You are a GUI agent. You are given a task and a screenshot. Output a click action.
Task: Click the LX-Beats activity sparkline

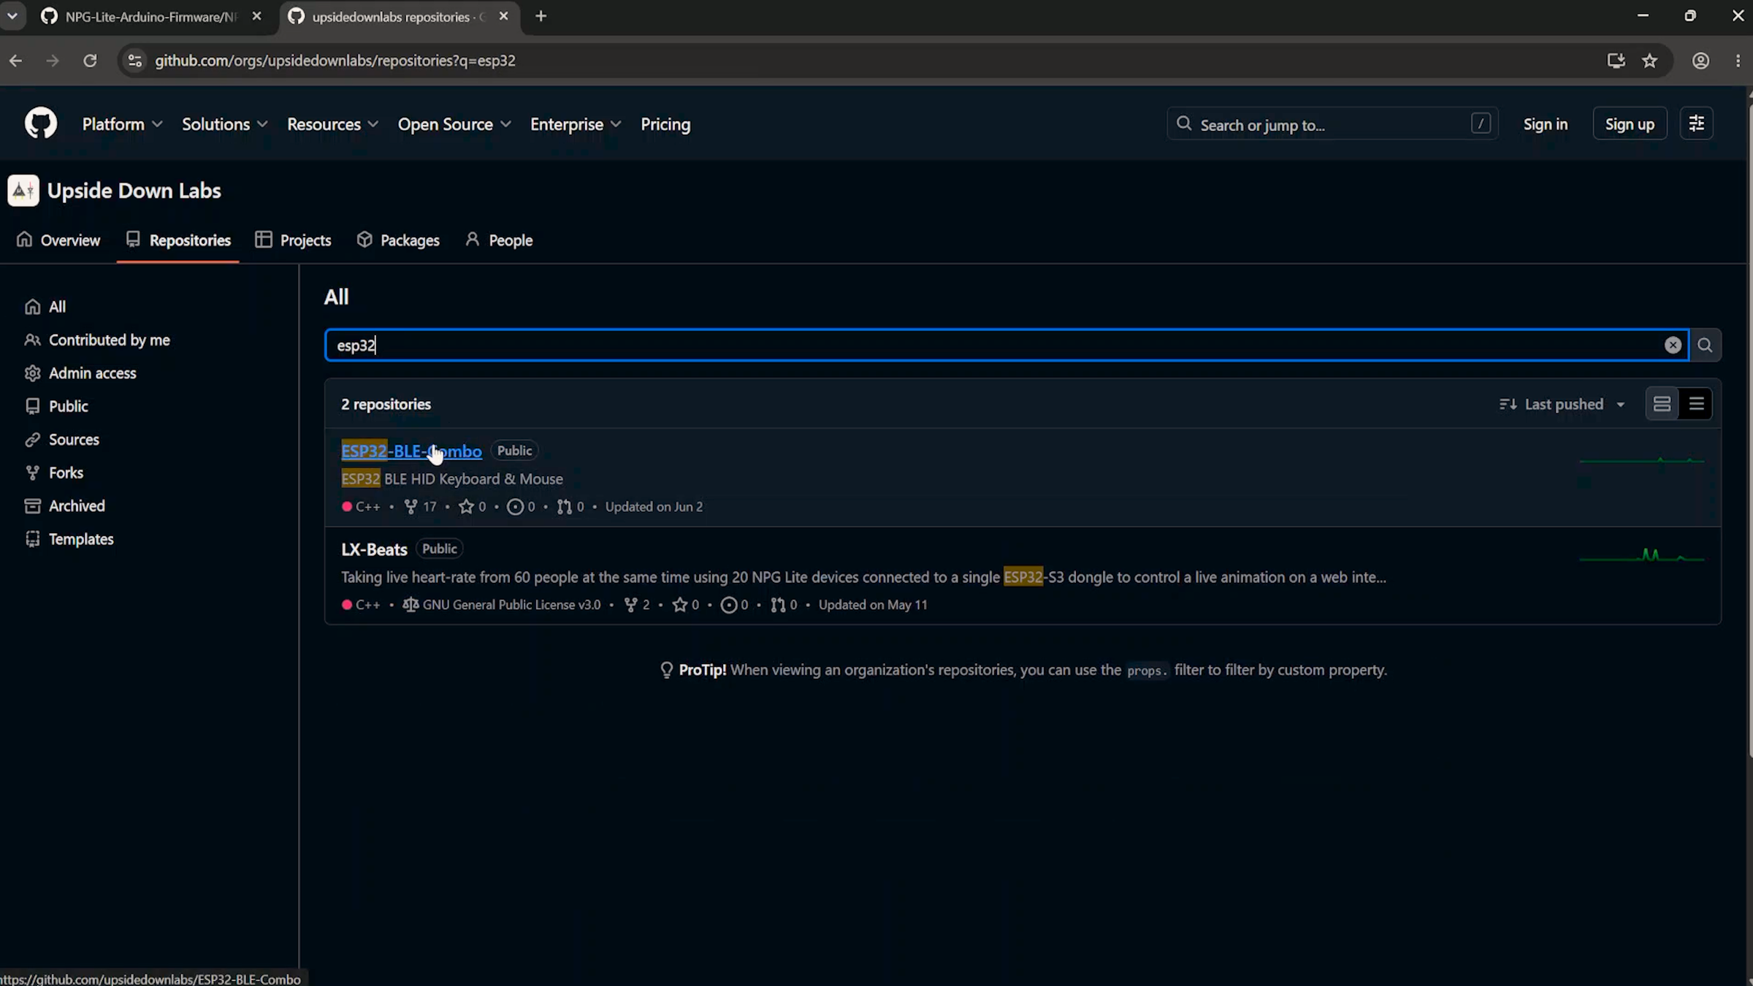click(x=1642, y=557)
